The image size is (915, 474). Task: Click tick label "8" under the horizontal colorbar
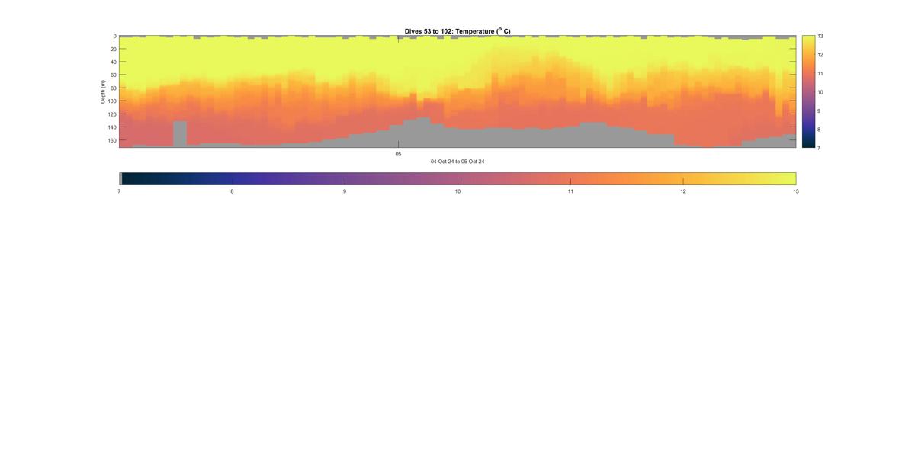232,191
